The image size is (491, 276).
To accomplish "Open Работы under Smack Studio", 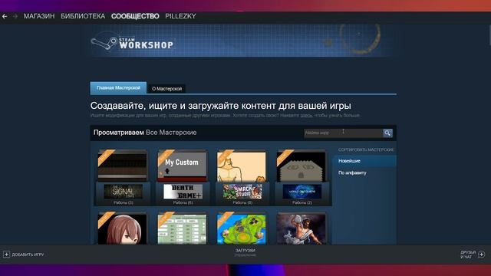I will (x=242, y=202).
